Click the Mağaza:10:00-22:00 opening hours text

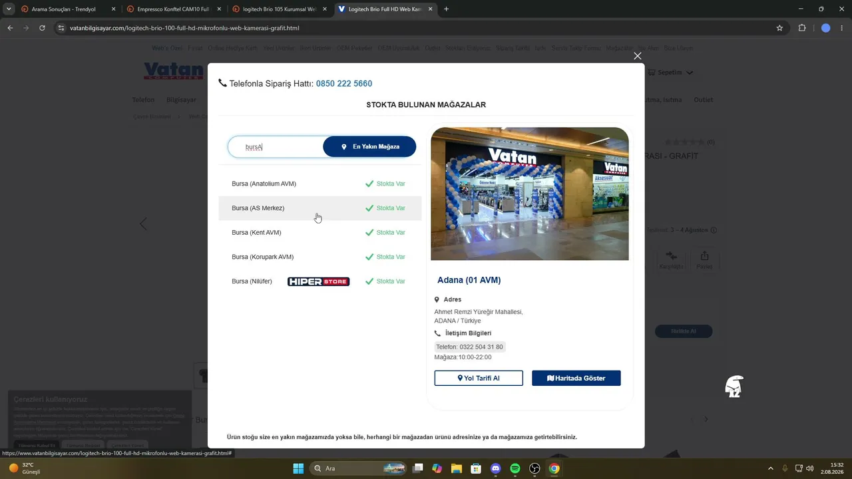click(x=463, y=357)
